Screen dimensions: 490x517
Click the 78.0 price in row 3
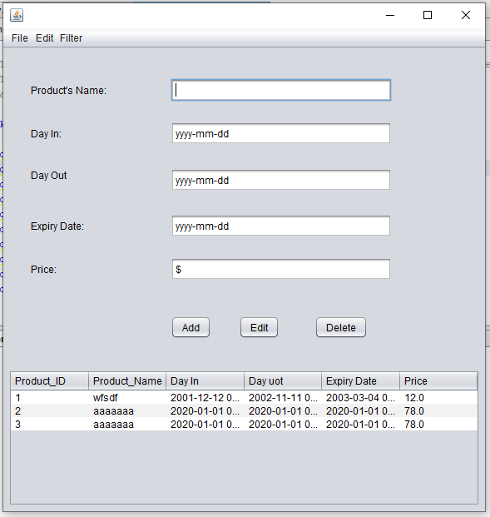438,424
